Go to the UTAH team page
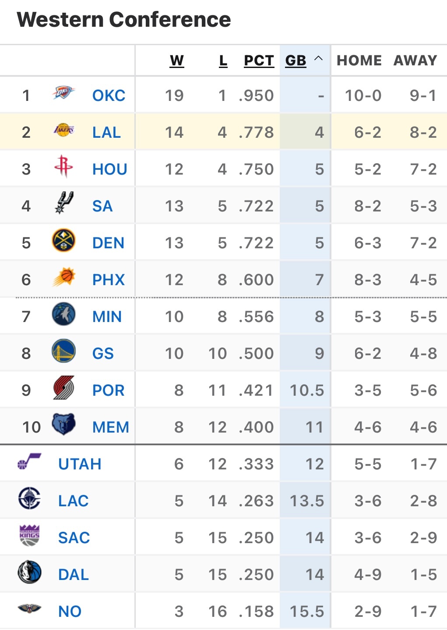Viewport: 447px width, 630px height. [80, 464]
